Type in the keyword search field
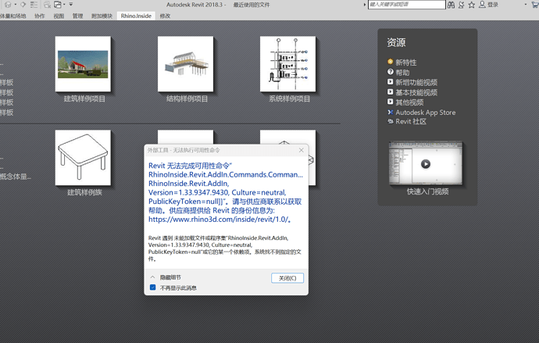The width and height of the screenshot is (539, 343). [x=405, y=5]
